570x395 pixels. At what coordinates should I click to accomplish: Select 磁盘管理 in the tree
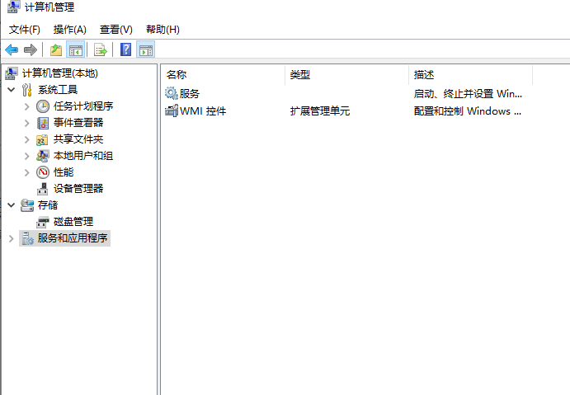tap(73, 222)
